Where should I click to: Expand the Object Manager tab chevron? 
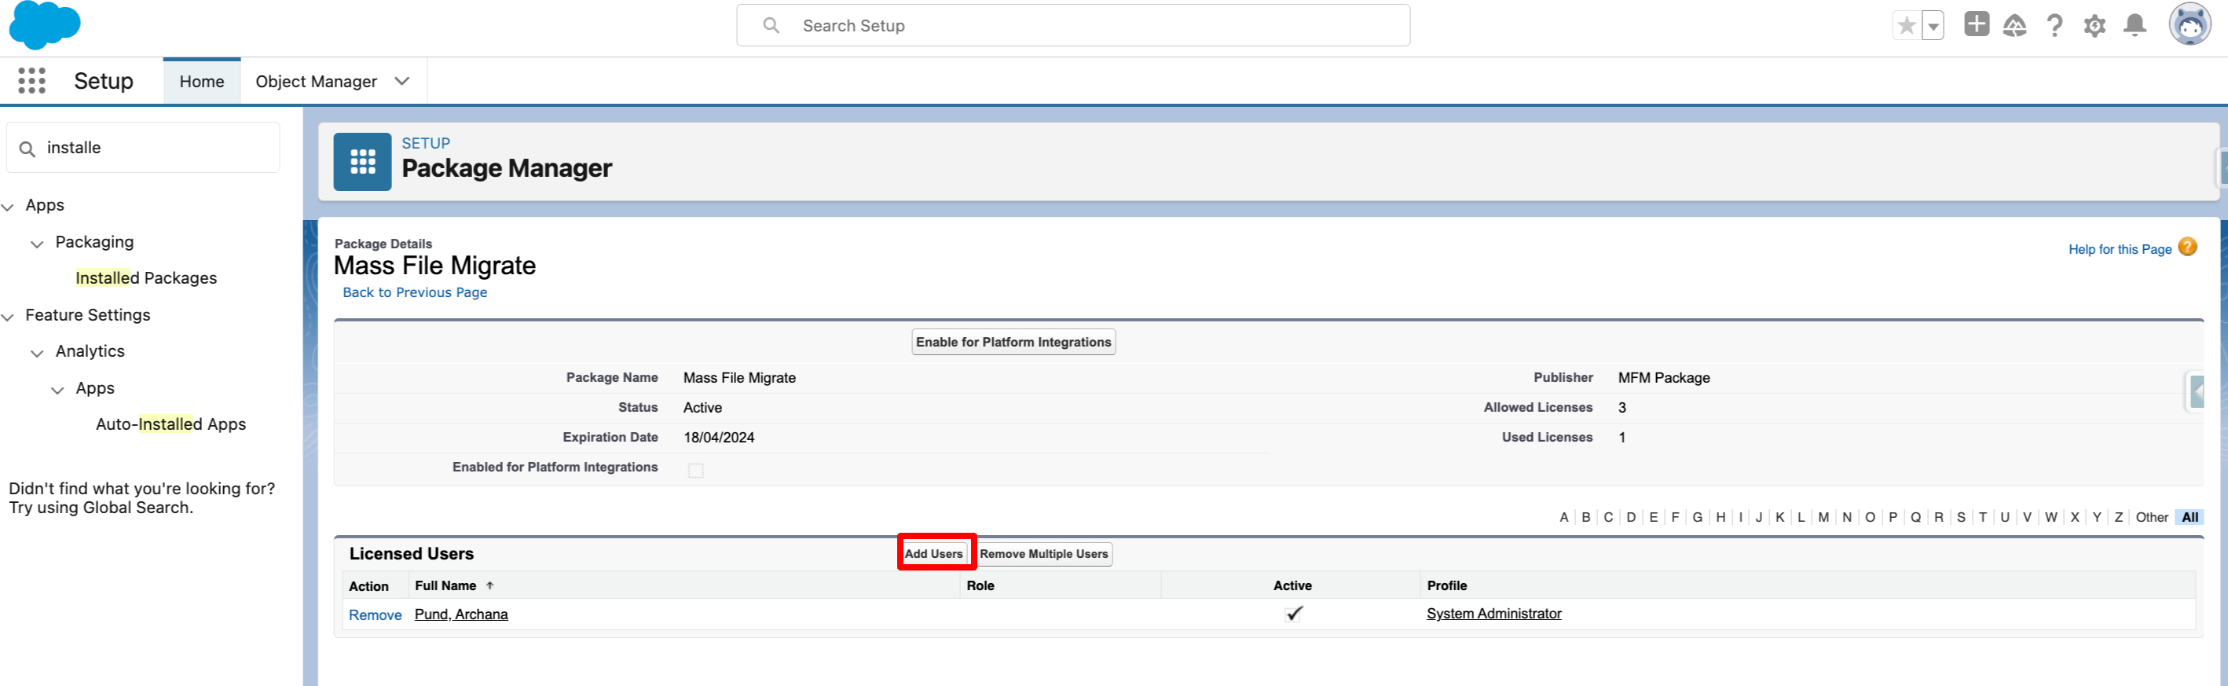coord(401,81)
